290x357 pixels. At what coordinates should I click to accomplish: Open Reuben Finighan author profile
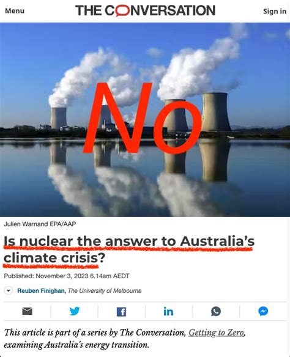tap(42, 291)
